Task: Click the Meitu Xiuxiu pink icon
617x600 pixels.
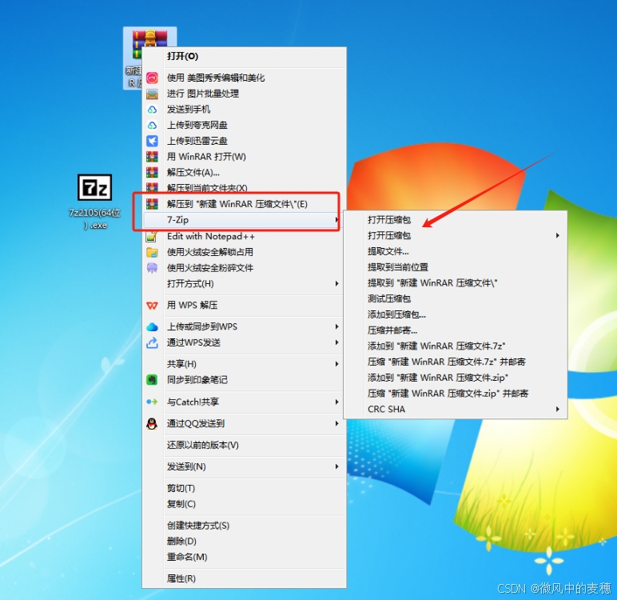Action: click(153, 78)
